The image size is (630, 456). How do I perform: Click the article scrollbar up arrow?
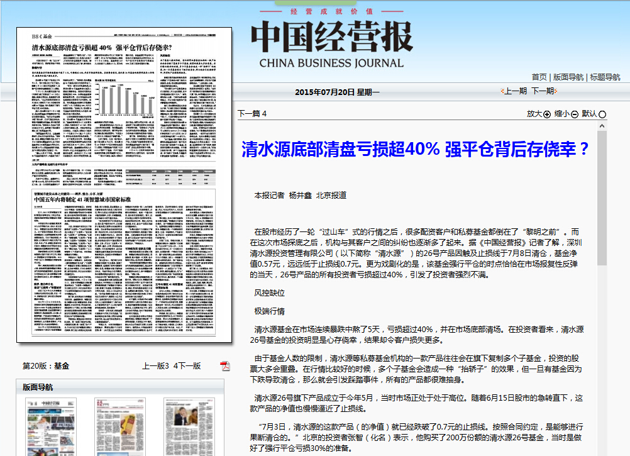coord(602,126)
